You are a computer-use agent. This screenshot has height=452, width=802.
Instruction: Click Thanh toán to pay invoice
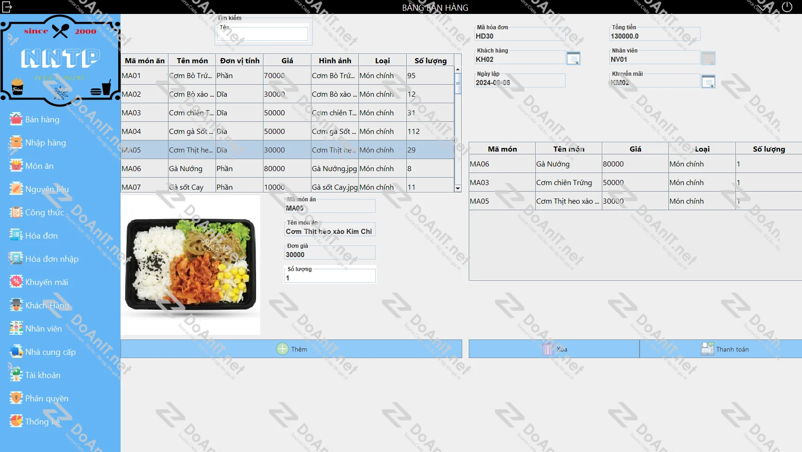click(725, 349)
